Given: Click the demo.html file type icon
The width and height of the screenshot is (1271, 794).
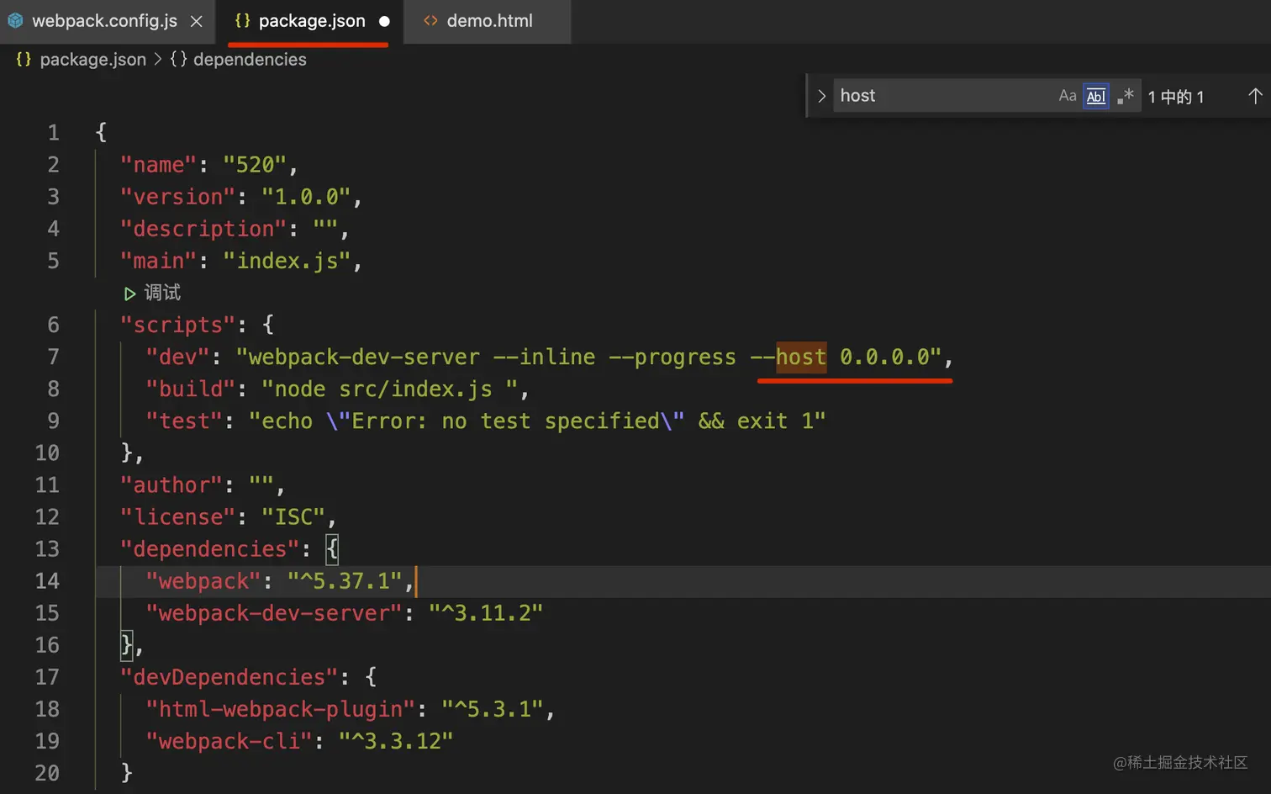Looking at the screenshot, I should 430,21.
